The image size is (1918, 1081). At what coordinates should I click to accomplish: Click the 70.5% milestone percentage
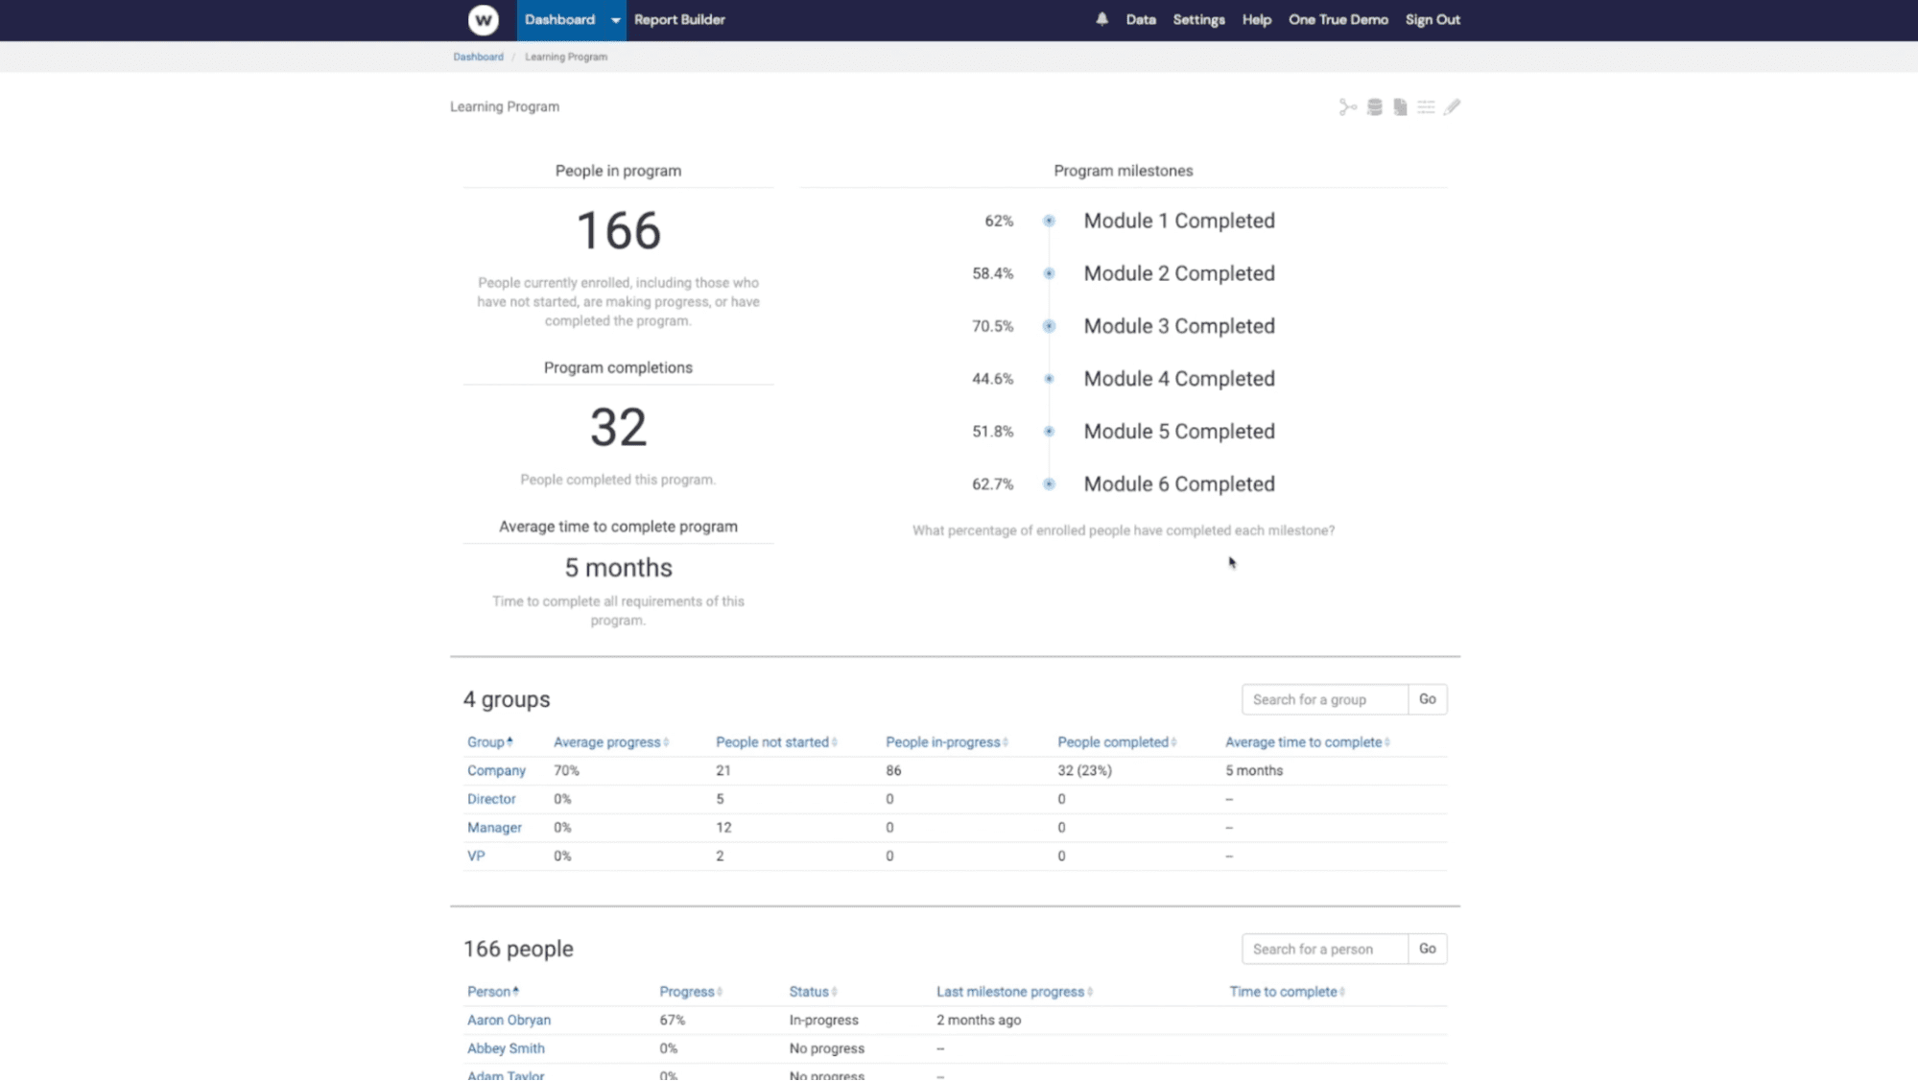click(992, 326)
